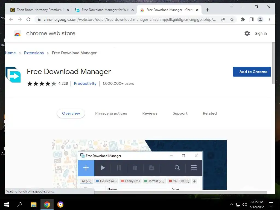Image resolution: width=280 pixels, height=210 pixels.
Task: Close the Free Download Manager for Windows tab
Action: pyautogui.click(x=133, y=10)
